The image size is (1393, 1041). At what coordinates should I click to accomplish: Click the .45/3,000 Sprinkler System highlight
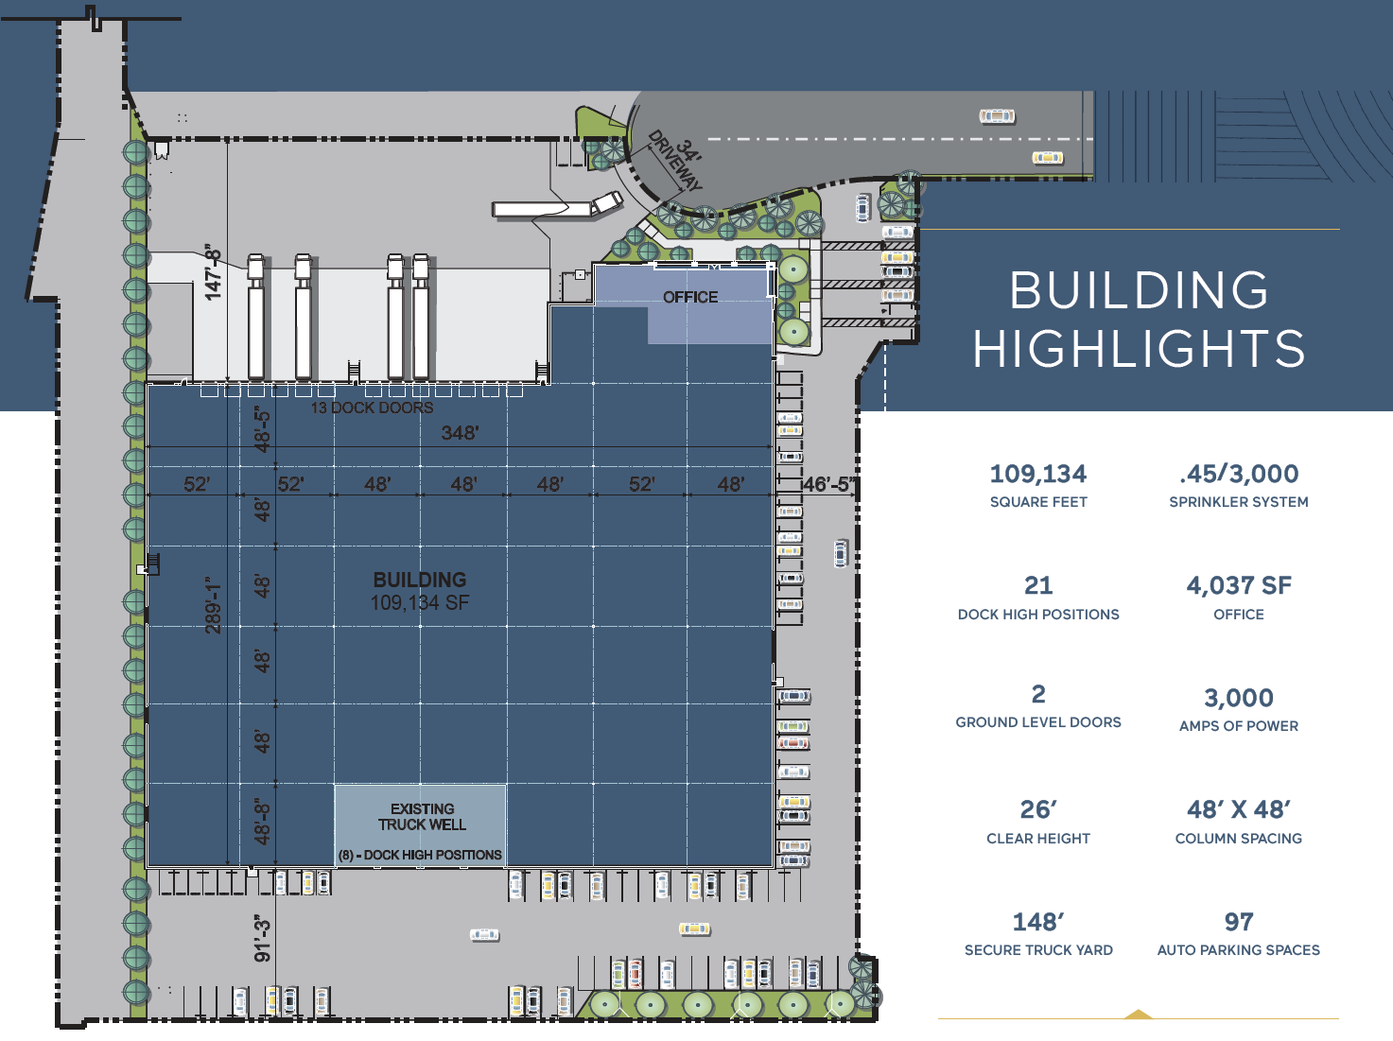click(x=1238, y=486)
